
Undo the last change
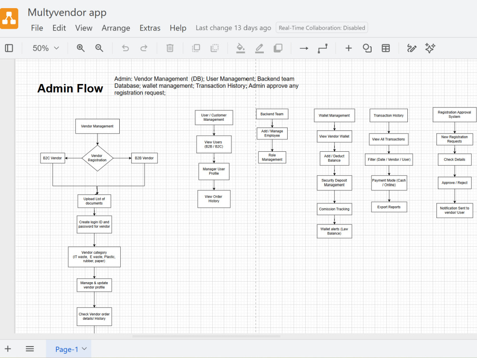pos(125,48)
